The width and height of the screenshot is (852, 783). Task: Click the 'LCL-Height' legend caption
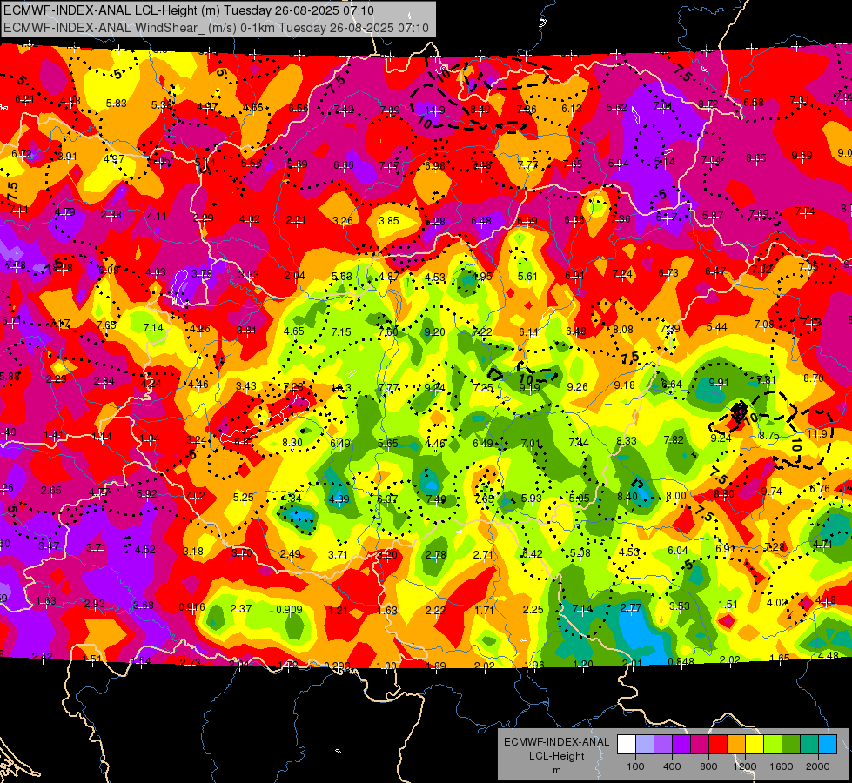click(556, 756)
